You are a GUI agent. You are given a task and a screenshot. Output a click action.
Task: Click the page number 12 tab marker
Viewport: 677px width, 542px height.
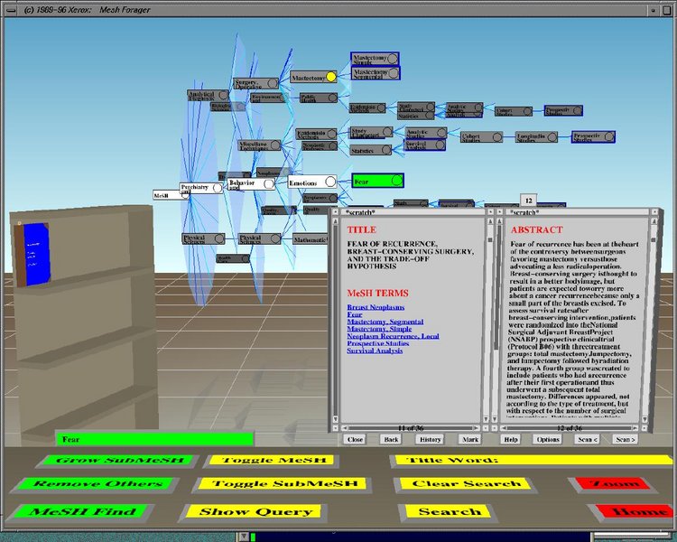click(x=528, y=201)
